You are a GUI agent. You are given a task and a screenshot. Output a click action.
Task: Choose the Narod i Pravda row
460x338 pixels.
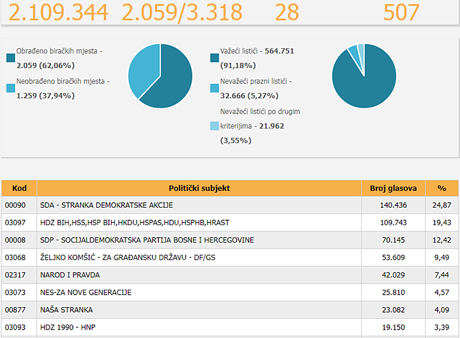click(x=230, y=275)
